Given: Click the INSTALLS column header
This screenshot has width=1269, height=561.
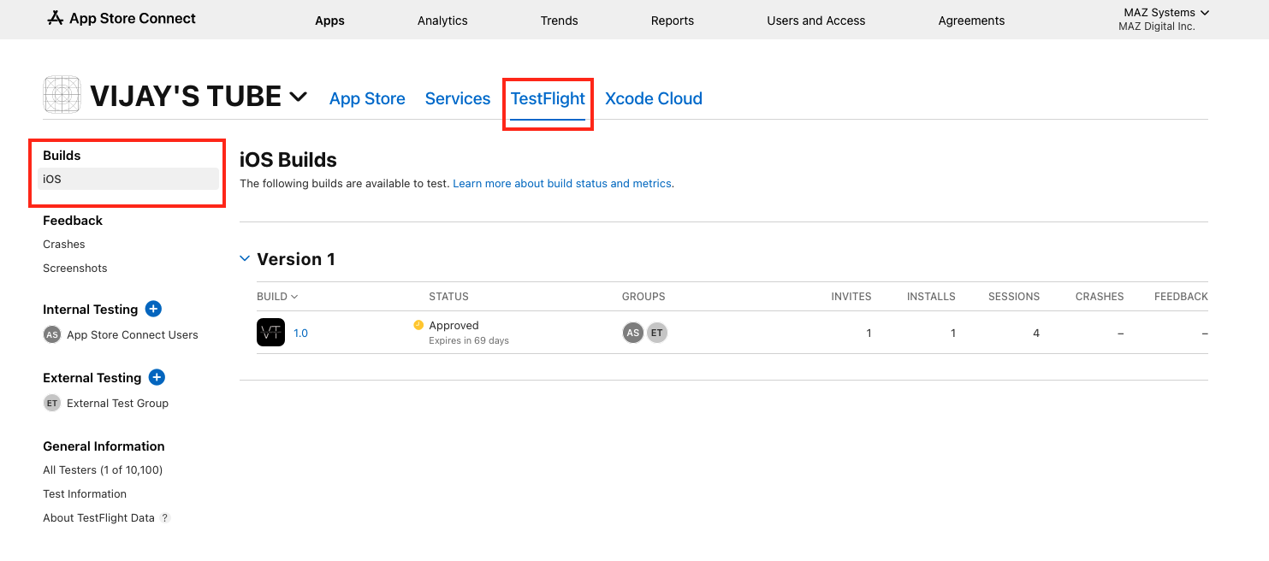Looking at the screenshot, I should (931, 297).
